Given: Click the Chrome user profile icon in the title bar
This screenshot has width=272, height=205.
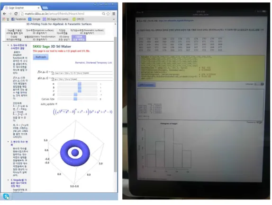Looking at the screenshot, I should 95,4.
